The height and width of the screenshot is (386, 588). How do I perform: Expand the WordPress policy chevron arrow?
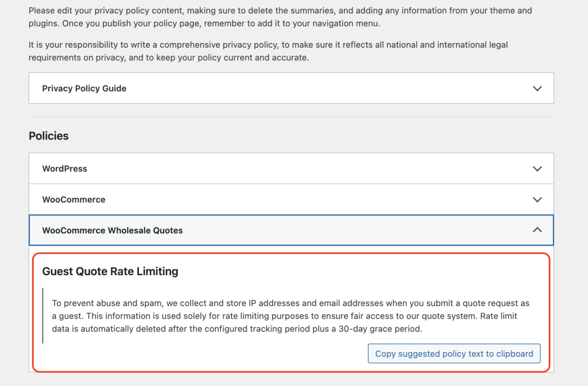tap(537, 169)
